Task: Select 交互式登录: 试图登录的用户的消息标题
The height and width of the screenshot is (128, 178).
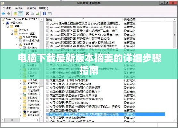Action: [x=75, y=88]
